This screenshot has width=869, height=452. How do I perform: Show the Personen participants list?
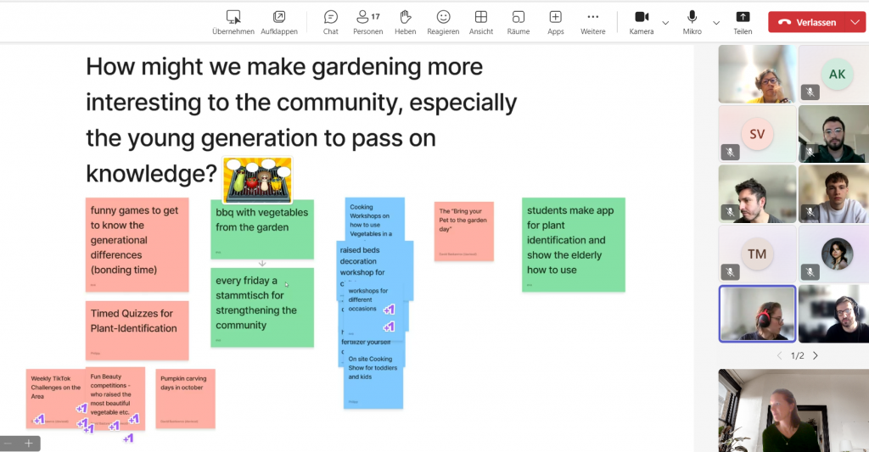click(368, 17)
